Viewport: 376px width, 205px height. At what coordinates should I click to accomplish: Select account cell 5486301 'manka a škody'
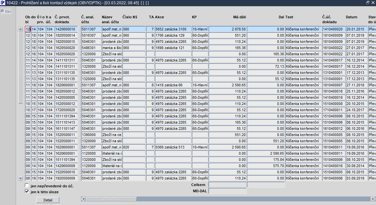click(91, 48)
